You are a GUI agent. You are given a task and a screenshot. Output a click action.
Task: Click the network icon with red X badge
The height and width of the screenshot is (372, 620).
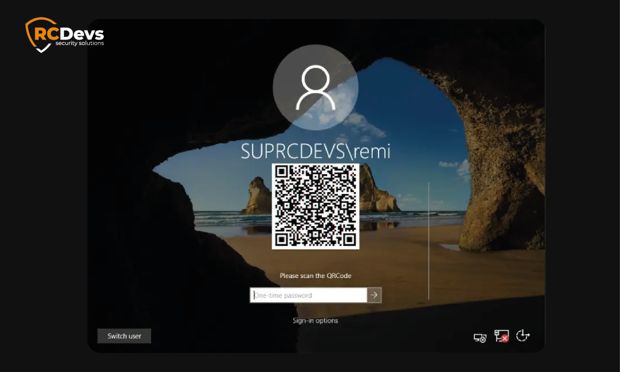click(x=501, y=336)
